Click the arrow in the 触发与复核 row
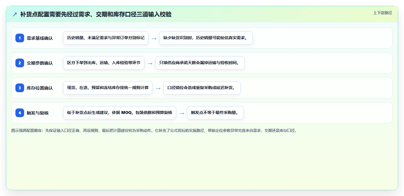Screen dimensions: 404x196 182,113
